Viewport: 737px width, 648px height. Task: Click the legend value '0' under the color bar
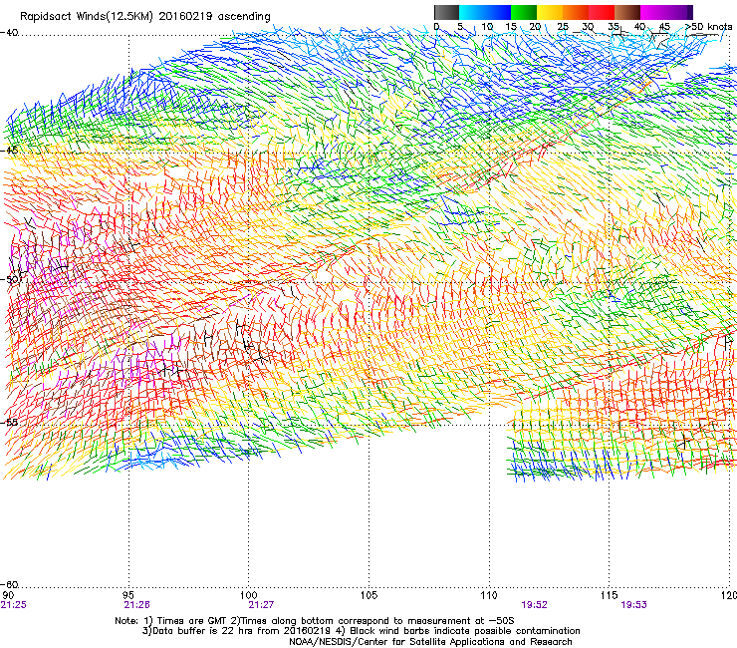click(x=436, y=27)
